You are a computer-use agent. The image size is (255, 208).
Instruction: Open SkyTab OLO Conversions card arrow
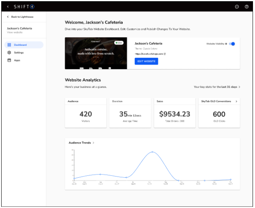pos(236,101)
